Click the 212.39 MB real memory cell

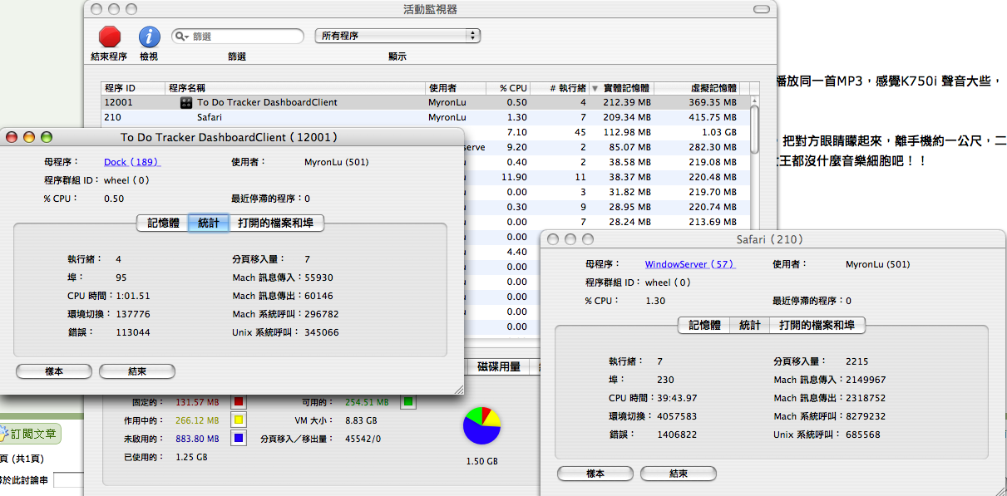tap(626, 103)
